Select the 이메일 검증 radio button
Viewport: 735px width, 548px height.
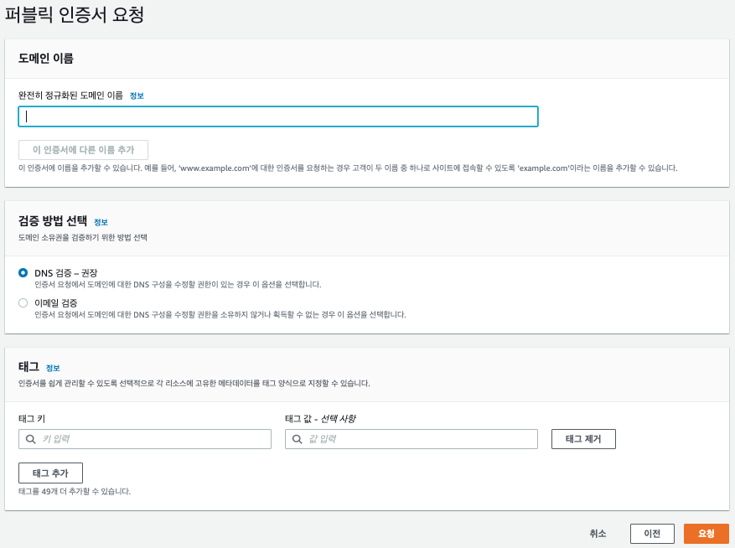(x=23, y=302)
